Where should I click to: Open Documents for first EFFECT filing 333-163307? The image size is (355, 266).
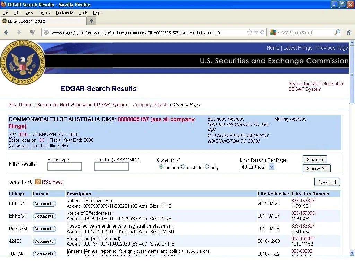[x=44, y=204]
